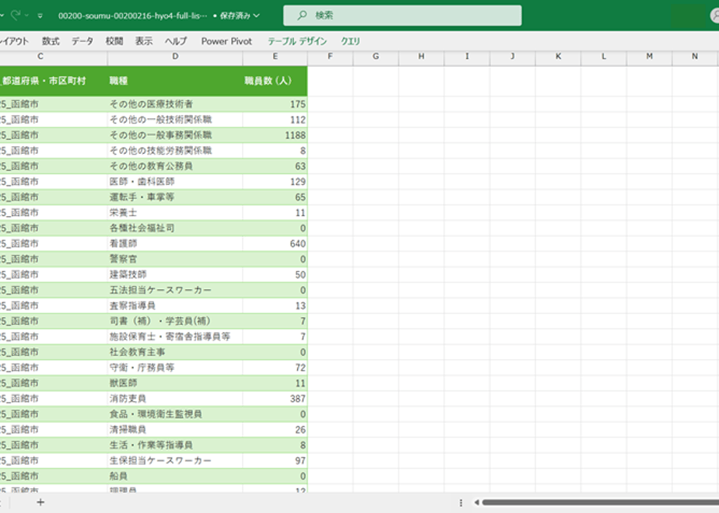Click the sheet tab bar options dots
Viewport: 719px width, 513px height.
[461, 502]
